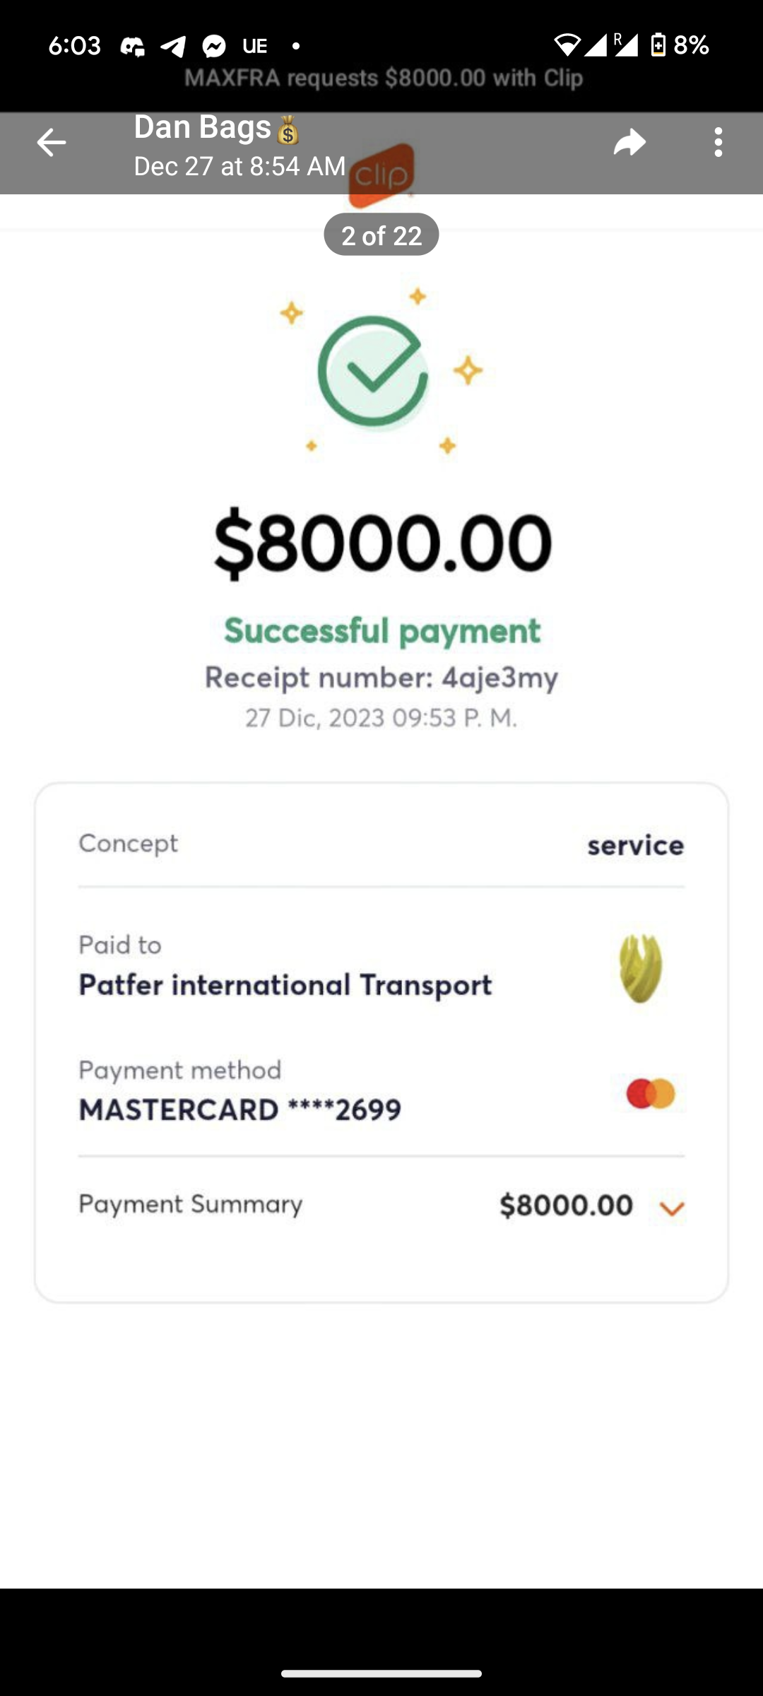Tap the Discord notification icon in status bar
Viewport: 763px width, 1696px height.
tap(132, 47)
